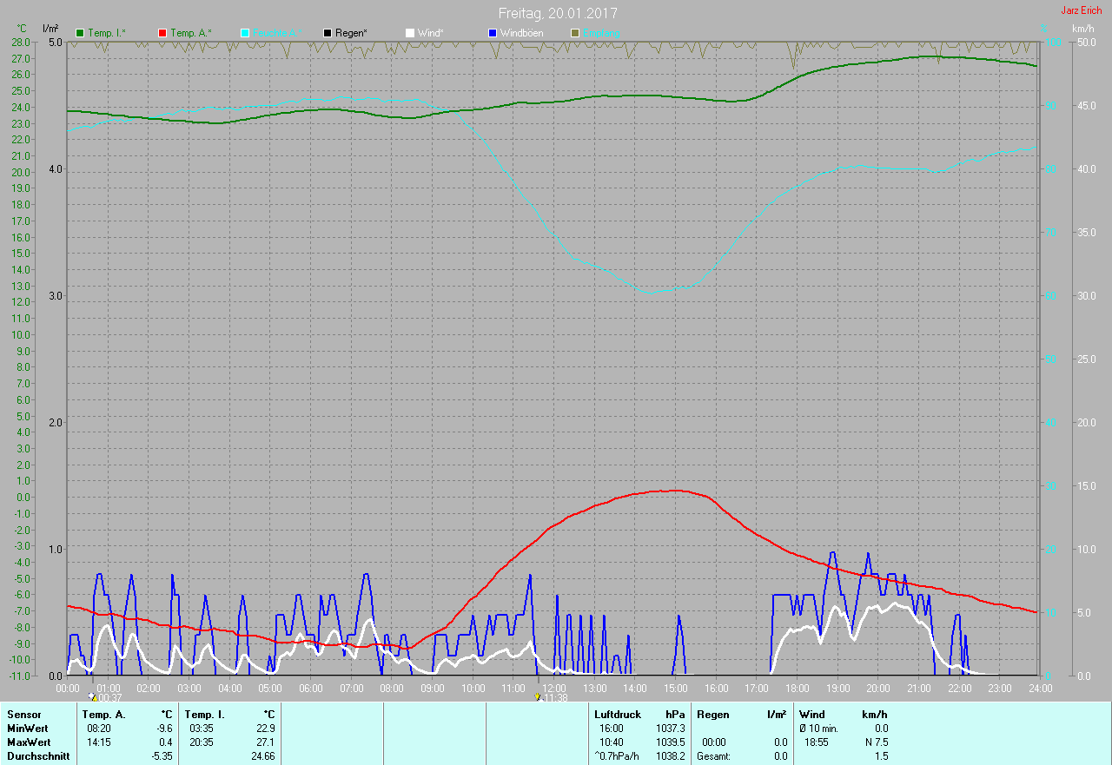Click the blue Windböen legend square
The height and width of the screenshot is (765, 1112).
pos(493,33)
